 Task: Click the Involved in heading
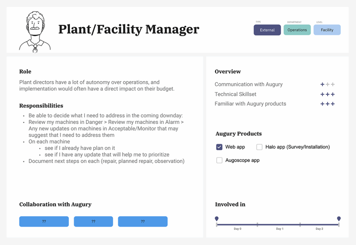pyautogui.click(x=230, y=204)
